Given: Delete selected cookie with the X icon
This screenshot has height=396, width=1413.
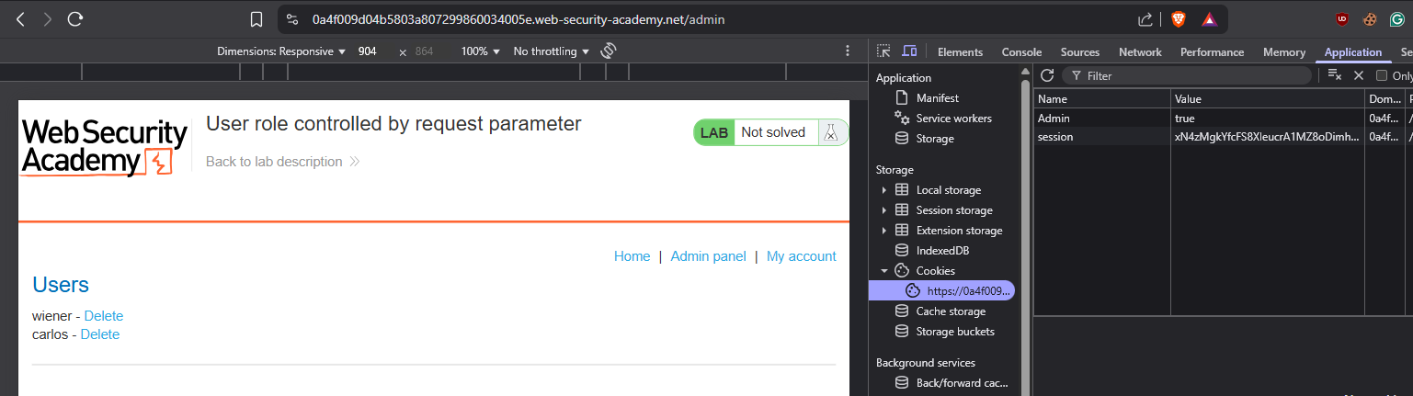Looking at the screenshot, I should (x=1358, y=76).
